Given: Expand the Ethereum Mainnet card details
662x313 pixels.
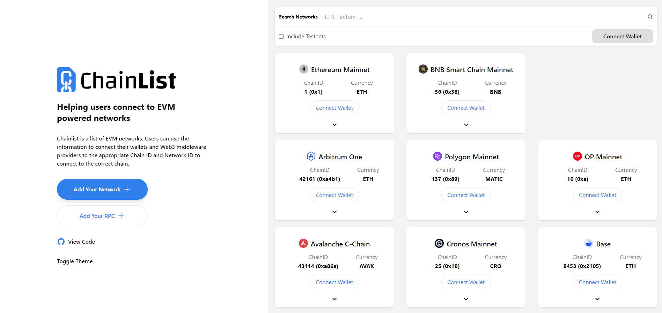Looking at the screenshot, I should [334, 125].
